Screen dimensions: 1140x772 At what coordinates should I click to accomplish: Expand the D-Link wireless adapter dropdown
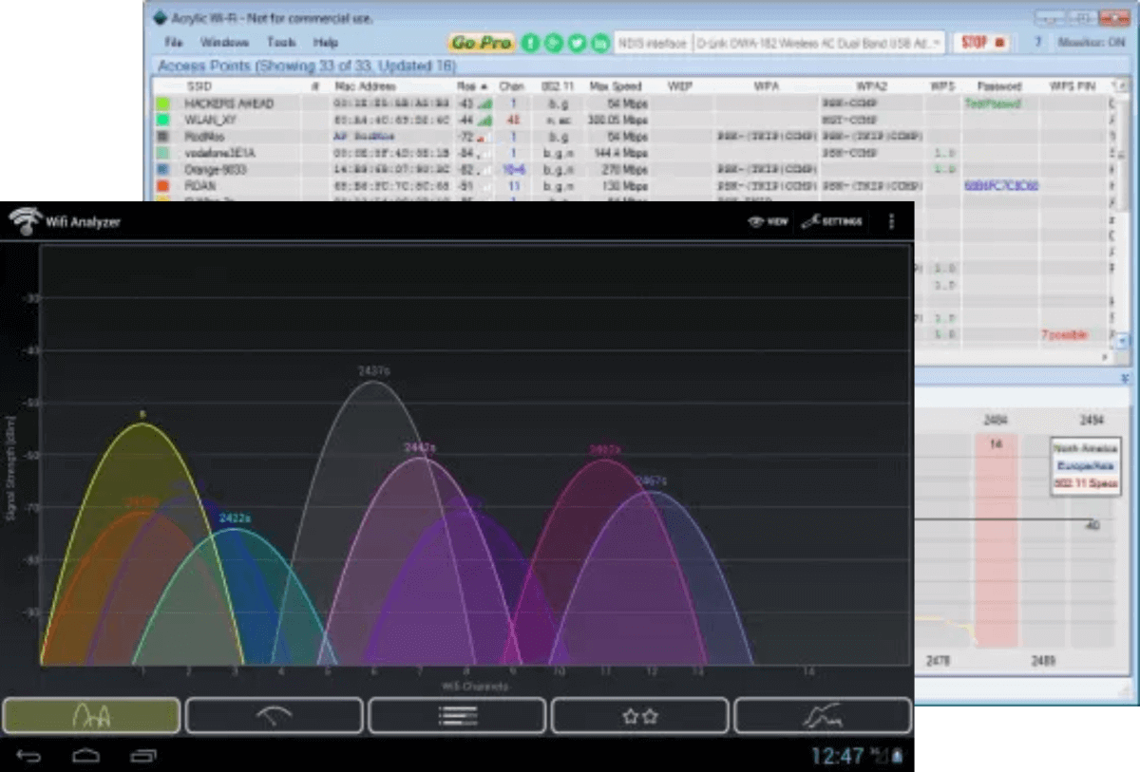point(937,43)
